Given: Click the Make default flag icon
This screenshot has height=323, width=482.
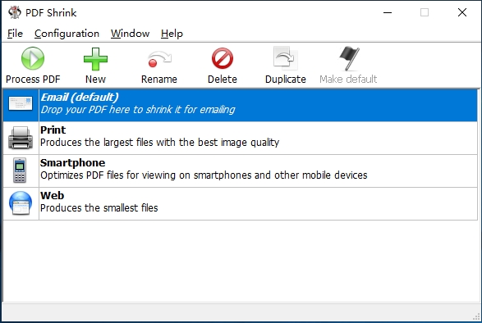Looking at the screenshot, I should point(349,58).
